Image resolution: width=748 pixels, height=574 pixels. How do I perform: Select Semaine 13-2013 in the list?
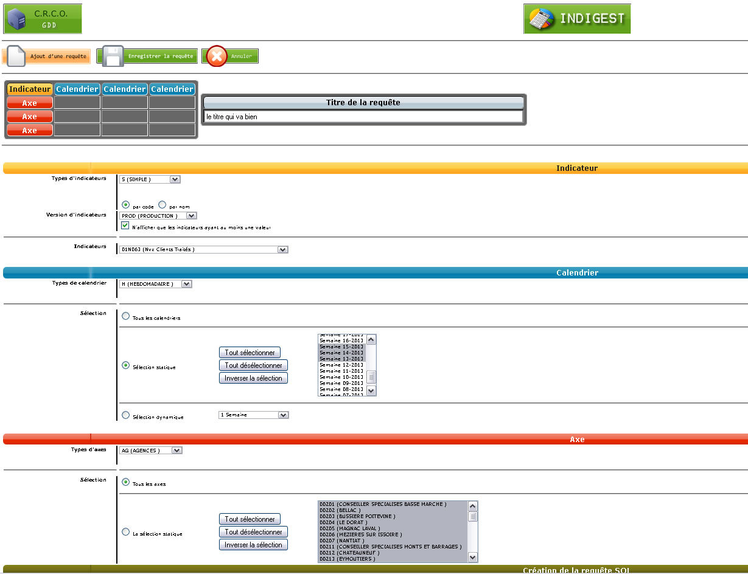(341, 359)
